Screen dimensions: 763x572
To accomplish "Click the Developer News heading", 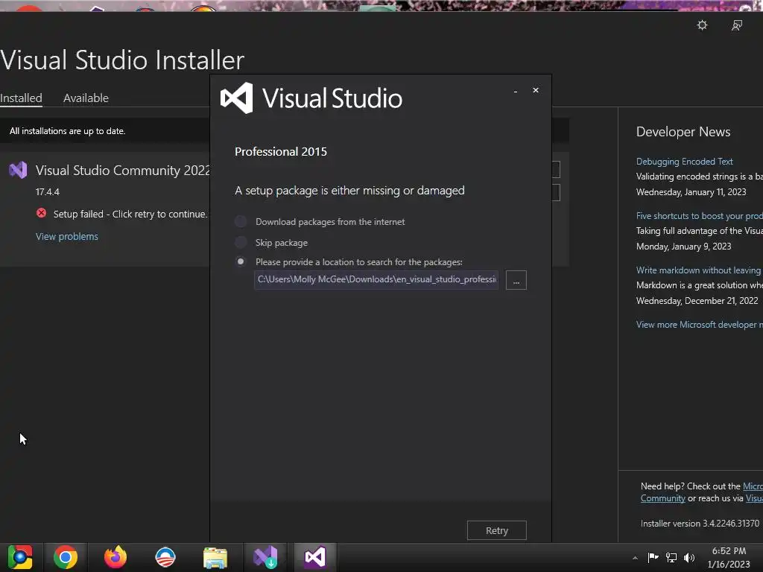I will tap(683, 132).
